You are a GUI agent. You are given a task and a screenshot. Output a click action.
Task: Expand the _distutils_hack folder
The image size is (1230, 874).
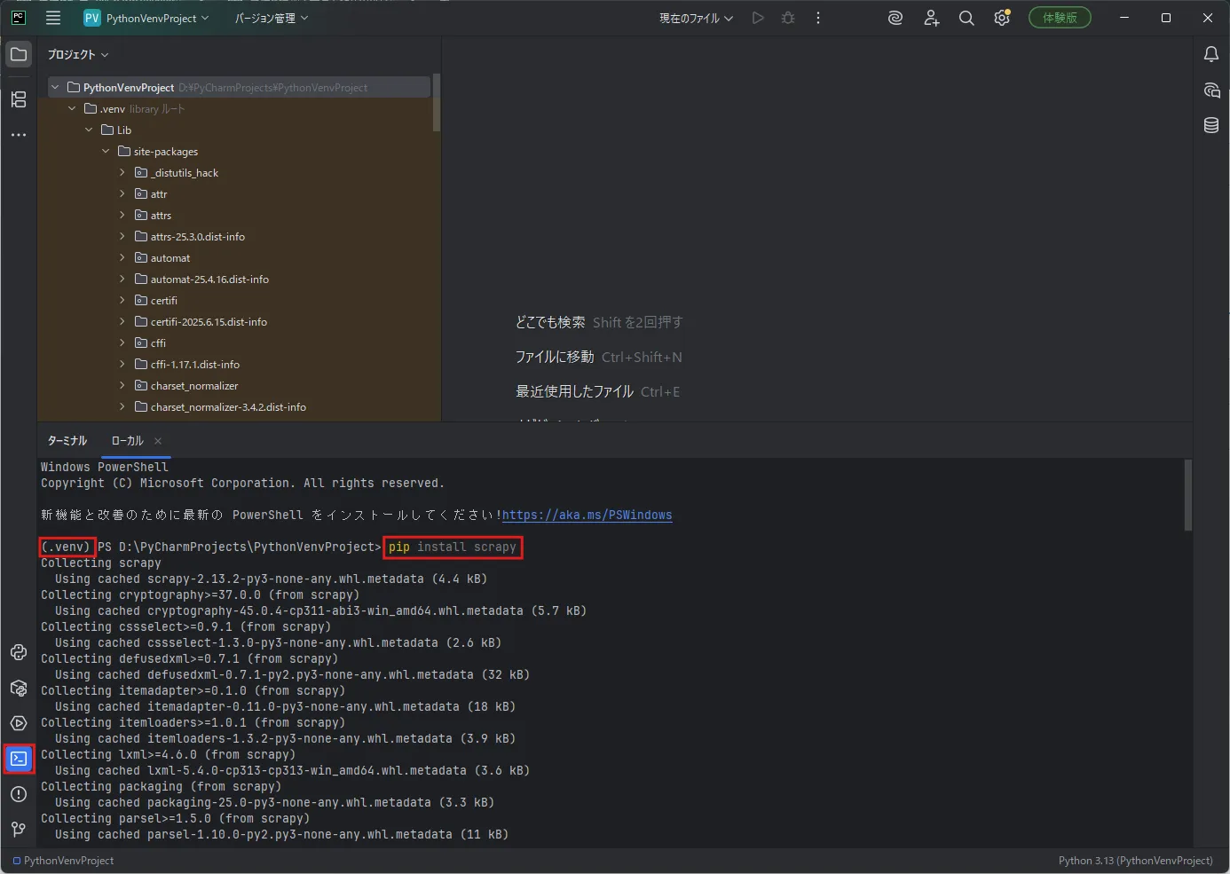(x=122, y=172)
